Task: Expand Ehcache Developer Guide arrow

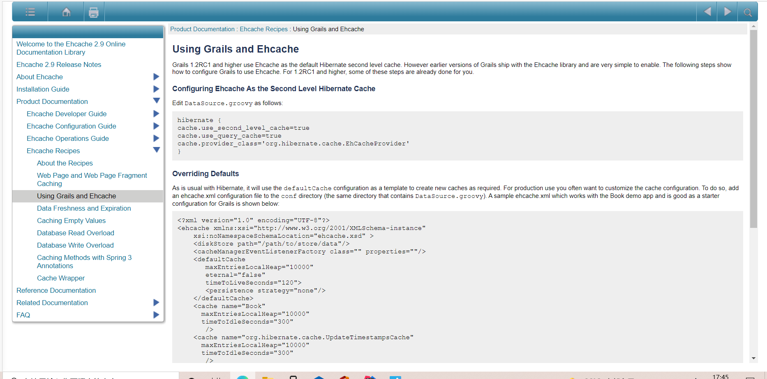Action: tap(156, 114)
